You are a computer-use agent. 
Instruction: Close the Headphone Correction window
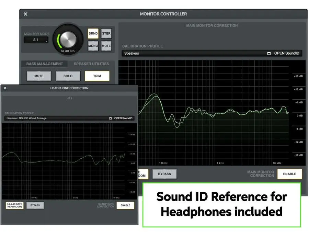pos(5,88)
